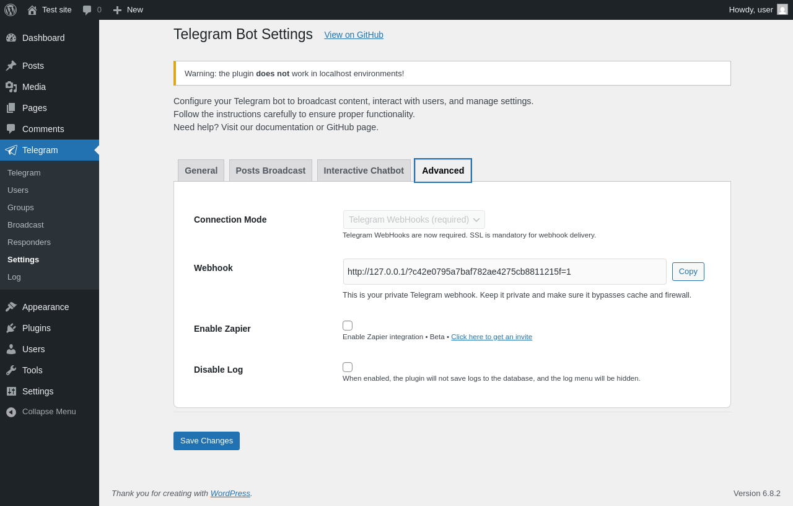Click the Posts pushpin icon
Image resolution: width=793 pixels, height=506 pixels.
pos(11,66)
